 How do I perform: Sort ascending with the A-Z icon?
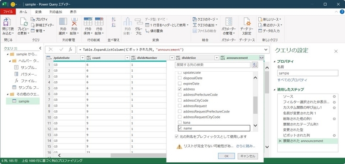click(114, 19)
